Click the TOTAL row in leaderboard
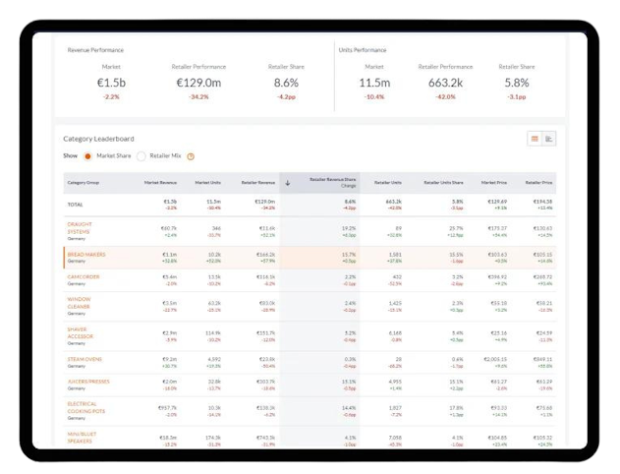 pos(75,204)
